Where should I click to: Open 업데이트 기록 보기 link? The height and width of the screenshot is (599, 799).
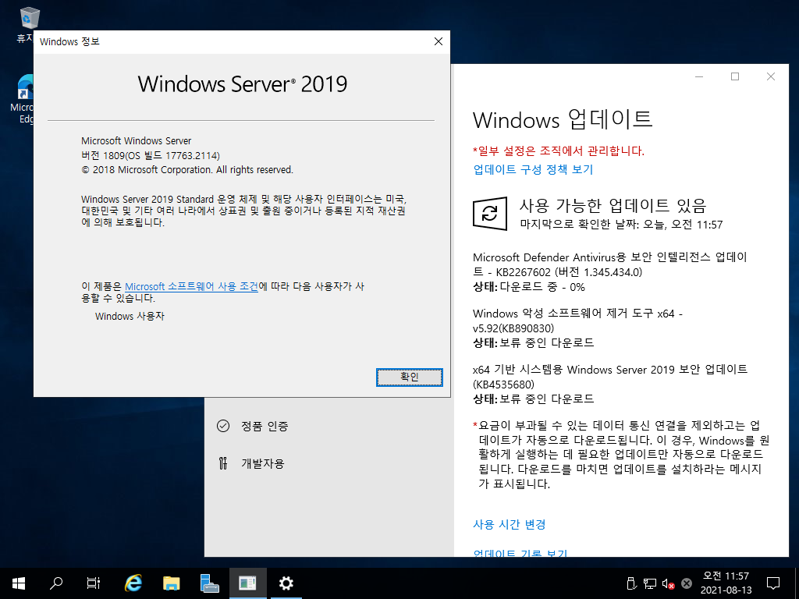coord(520,553)
